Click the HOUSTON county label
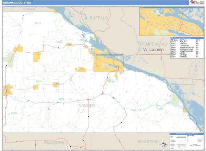Viewport: 206px width, 151px height. tap(147, 141)
